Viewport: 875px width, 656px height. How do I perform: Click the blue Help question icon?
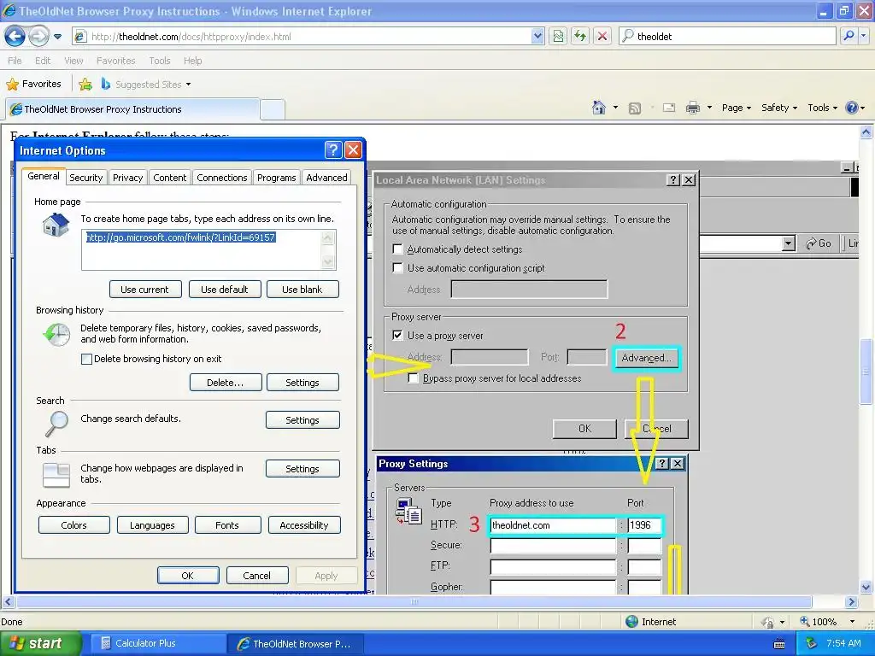(852, 108)
